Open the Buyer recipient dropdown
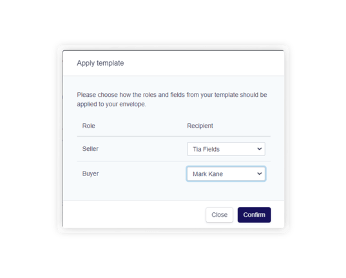This screenshot has height=278, width=346. click(x=226, y=174)
